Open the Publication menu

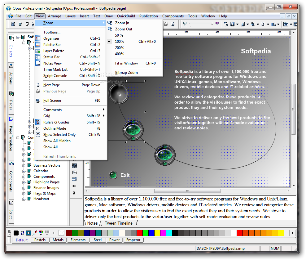pyautogui.click(x=149, y=16)
